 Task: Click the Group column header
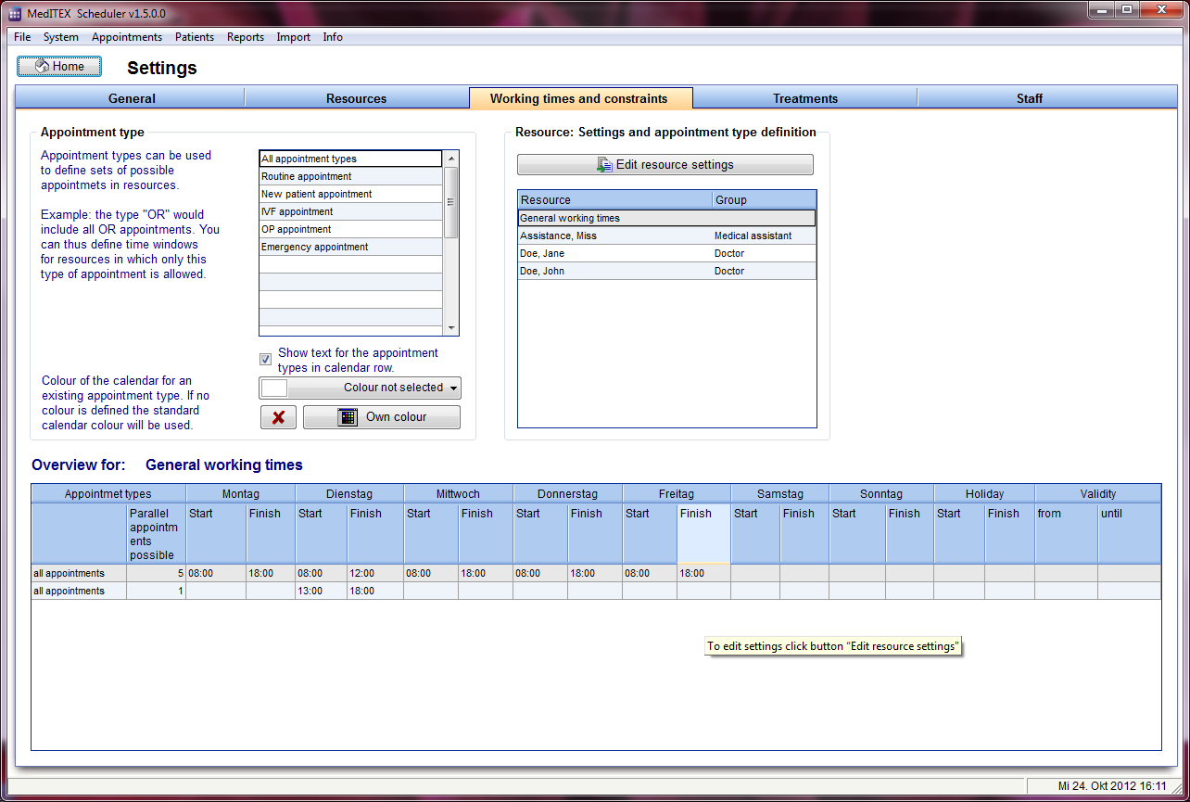click(x=765, y=199)
